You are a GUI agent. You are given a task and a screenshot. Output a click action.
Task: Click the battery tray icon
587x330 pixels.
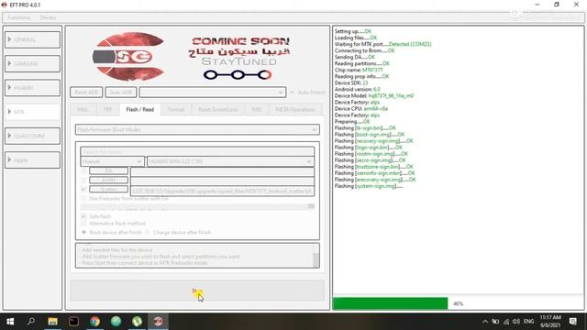tap(495, 322)
